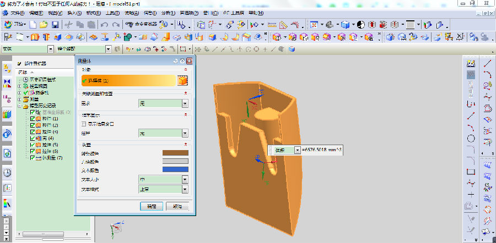Open the volume dropdown on the measurement label
Screen dimensions: 496x243
click(298, 150)
